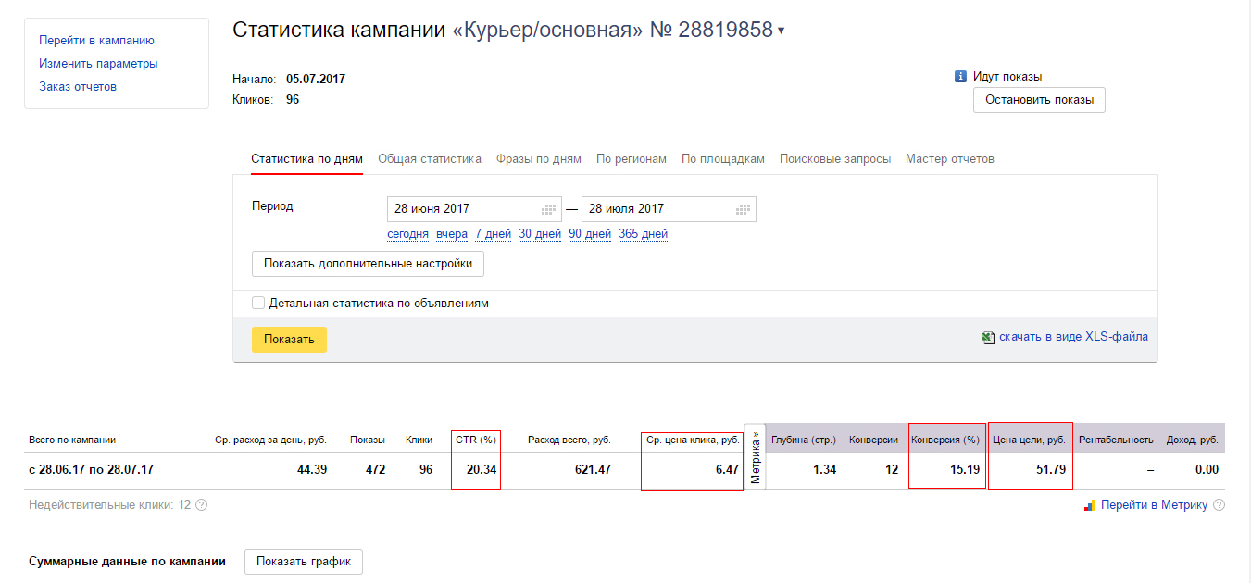
Task: Click the Показать график button
Action: [x=304, y=562]
